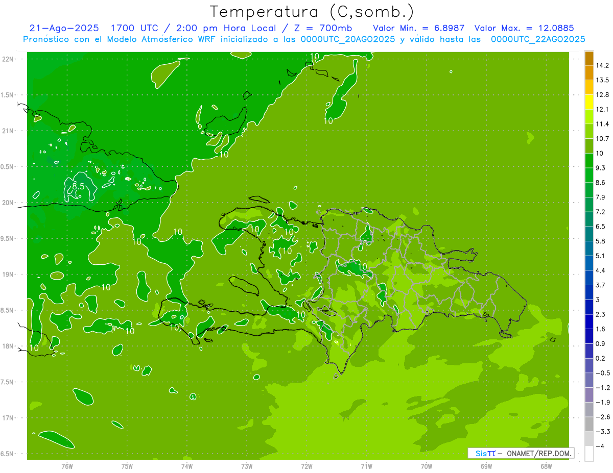Click the "18N" latitude axis label
613x473 pixels.
click(x=8, y=346)
